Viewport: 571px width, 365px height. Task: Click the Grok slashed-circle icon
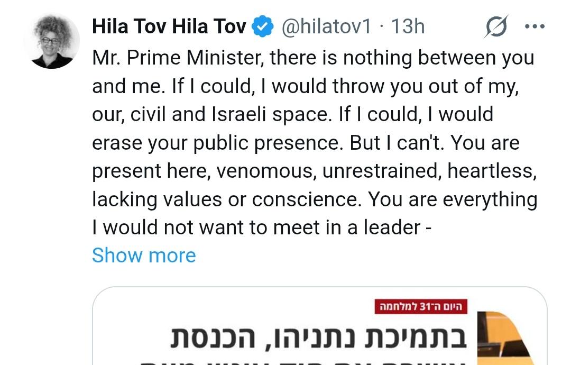(496, 26)
